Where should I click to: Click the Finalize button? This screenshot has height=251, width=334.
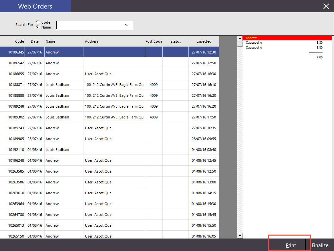pos(320,245)
